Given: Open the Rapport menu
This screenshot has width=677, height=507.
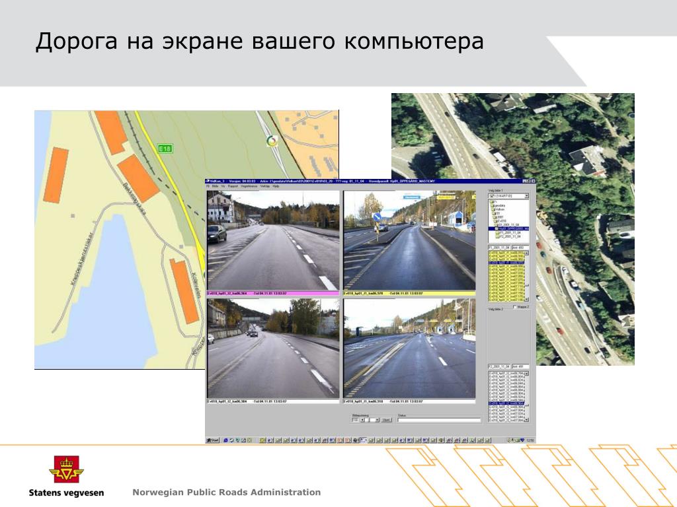Looking at the screenshot, I should pos(233,186).
